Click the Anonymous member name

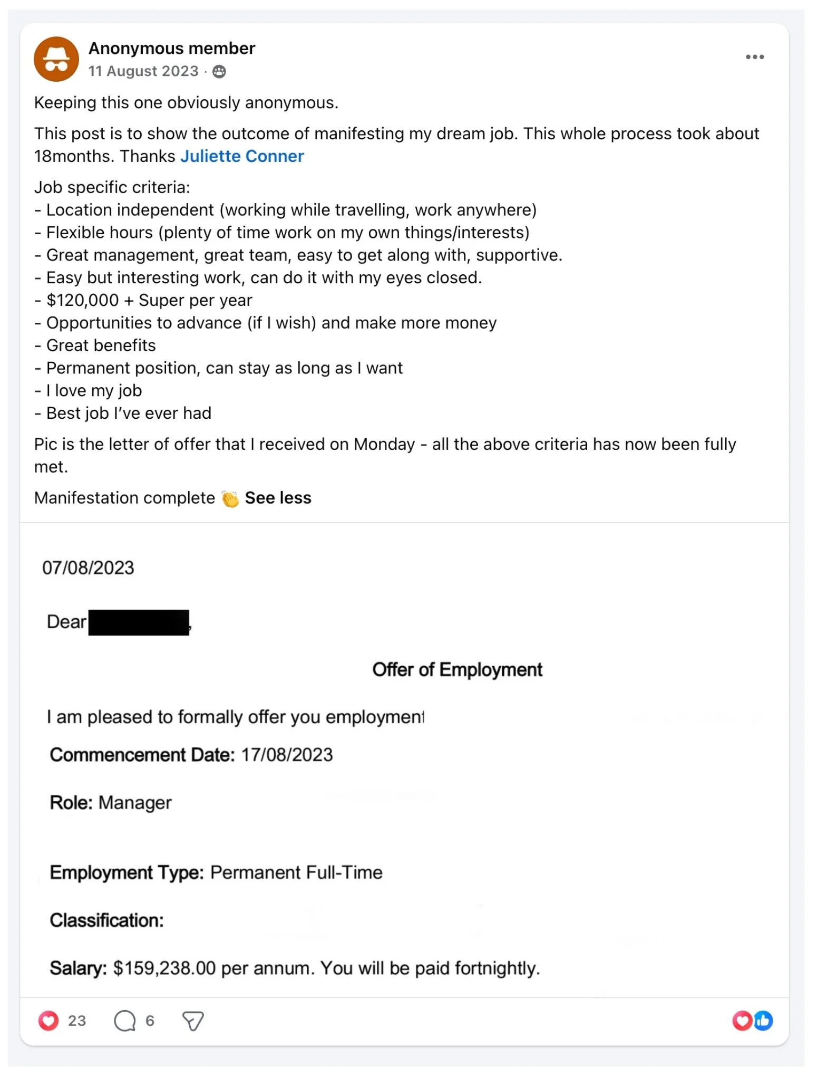(172, 49)
